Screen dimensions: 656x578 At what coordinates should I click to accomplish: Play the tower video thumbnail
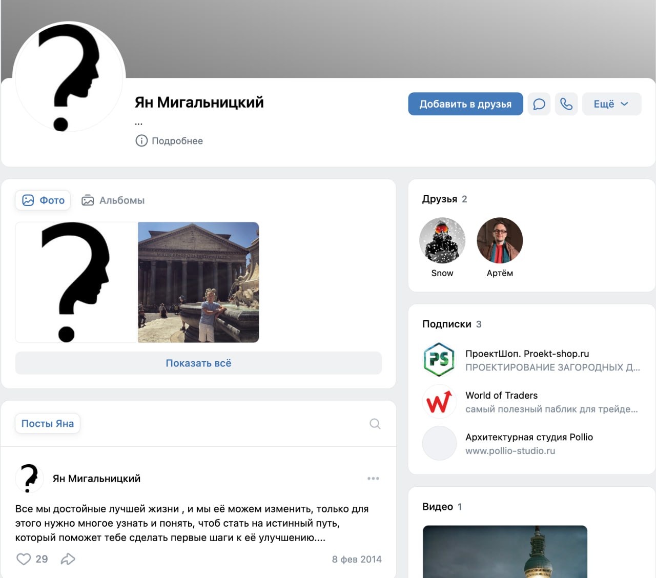505,551
